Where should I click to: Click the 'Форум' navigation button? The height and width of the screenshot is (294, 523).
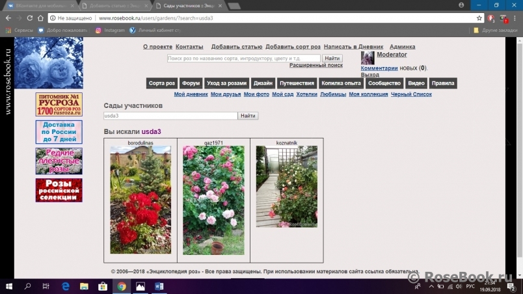click(191, 83)
